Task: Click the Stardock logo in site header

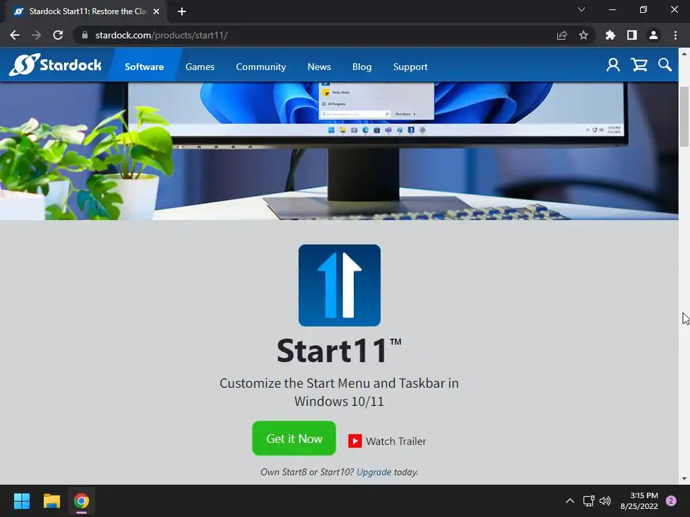Action: 55,65
